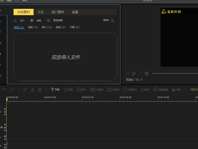Play the preview video
This screenshot has width=198, height=149.
pyautogui.click(x=134, y=73)
